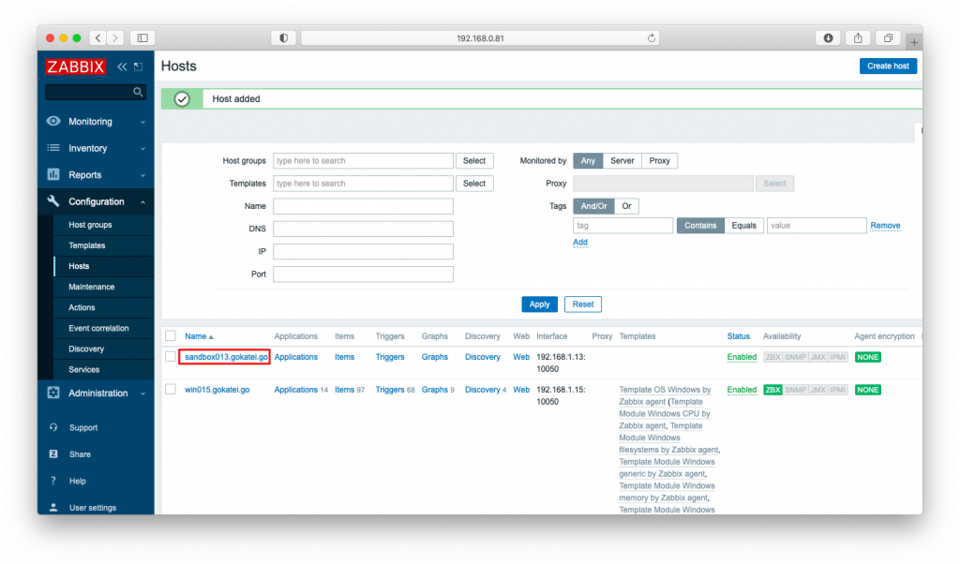960x564 pixels.
Task: Apply the host filter
Action: tap(539, 304)
